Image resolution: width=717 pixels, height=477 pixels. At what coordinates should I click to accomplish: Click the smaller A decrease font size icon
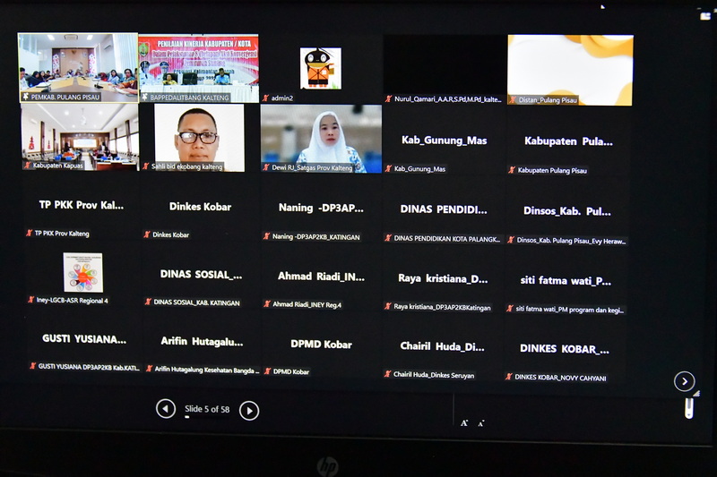pos(481,423)
